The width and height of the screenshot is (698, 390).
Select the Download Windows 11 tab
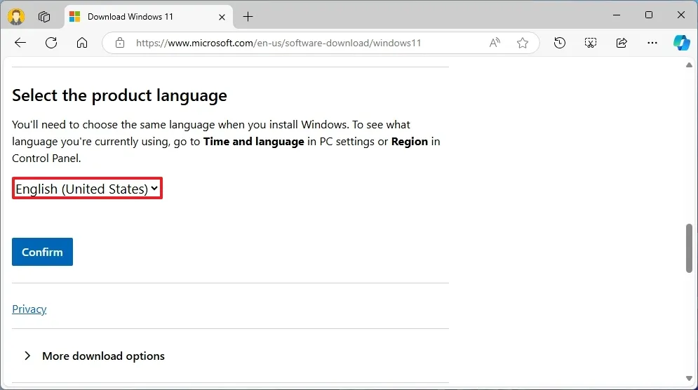pyautogui.click(x=133, y=16)
